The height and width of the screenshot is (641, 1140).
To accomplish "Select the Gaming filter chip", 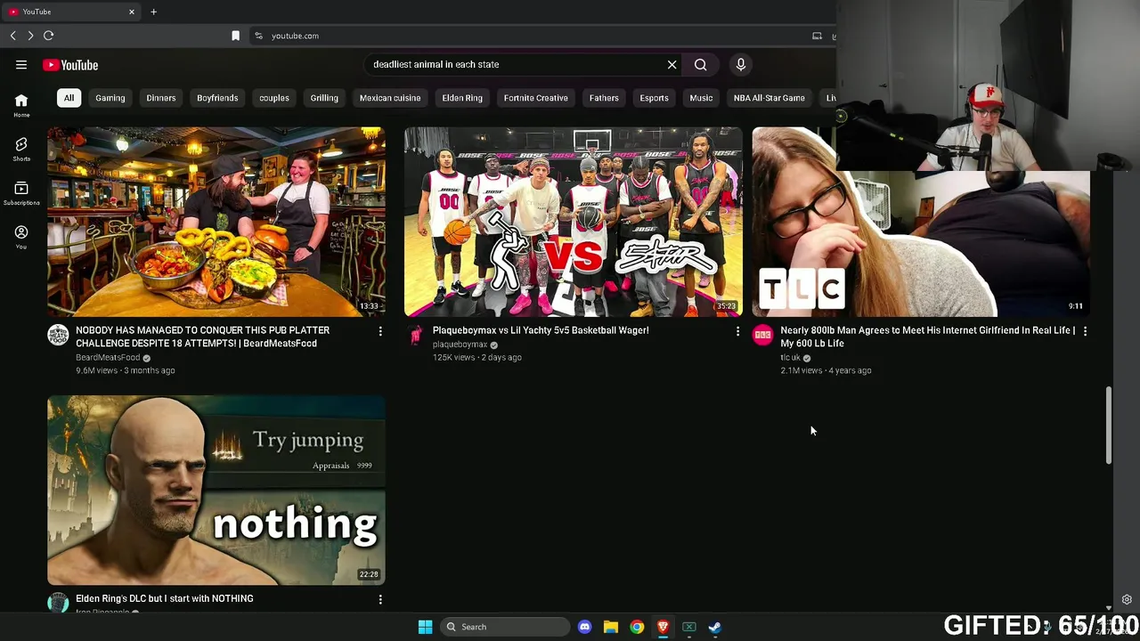I will [x=110, y=98].
